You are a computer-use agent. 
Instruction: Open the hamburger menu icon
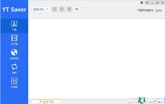147,3
